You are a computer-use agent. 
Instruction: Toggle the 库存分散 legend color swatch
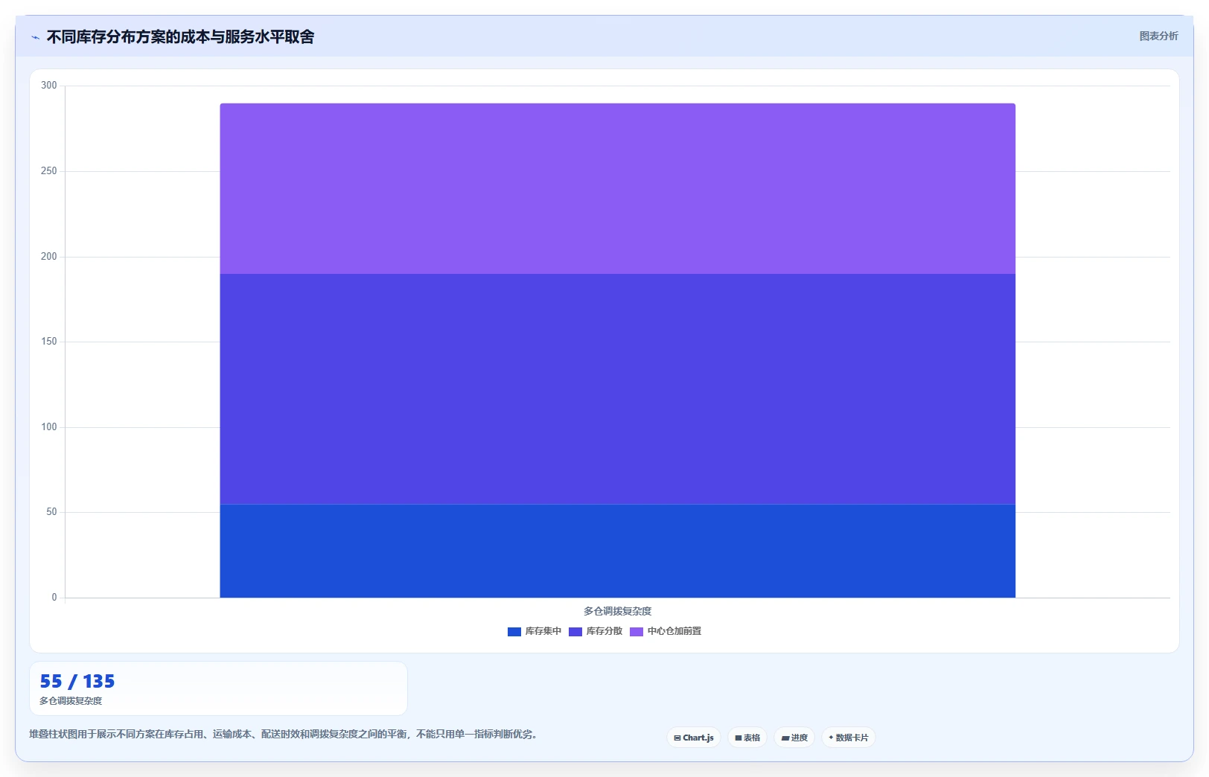click(x=575, y=632)
